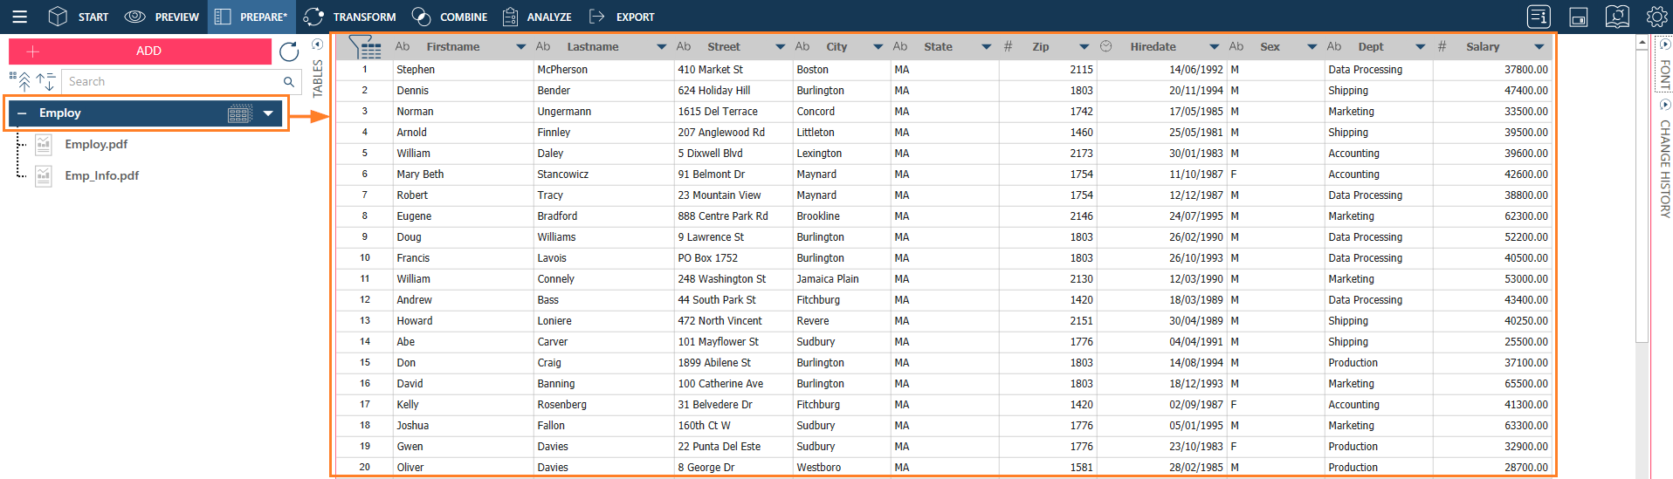Screen dimensions: 1673x479
Task: Open the settings gear in the top bar
Action: (x=1656, y=17)
